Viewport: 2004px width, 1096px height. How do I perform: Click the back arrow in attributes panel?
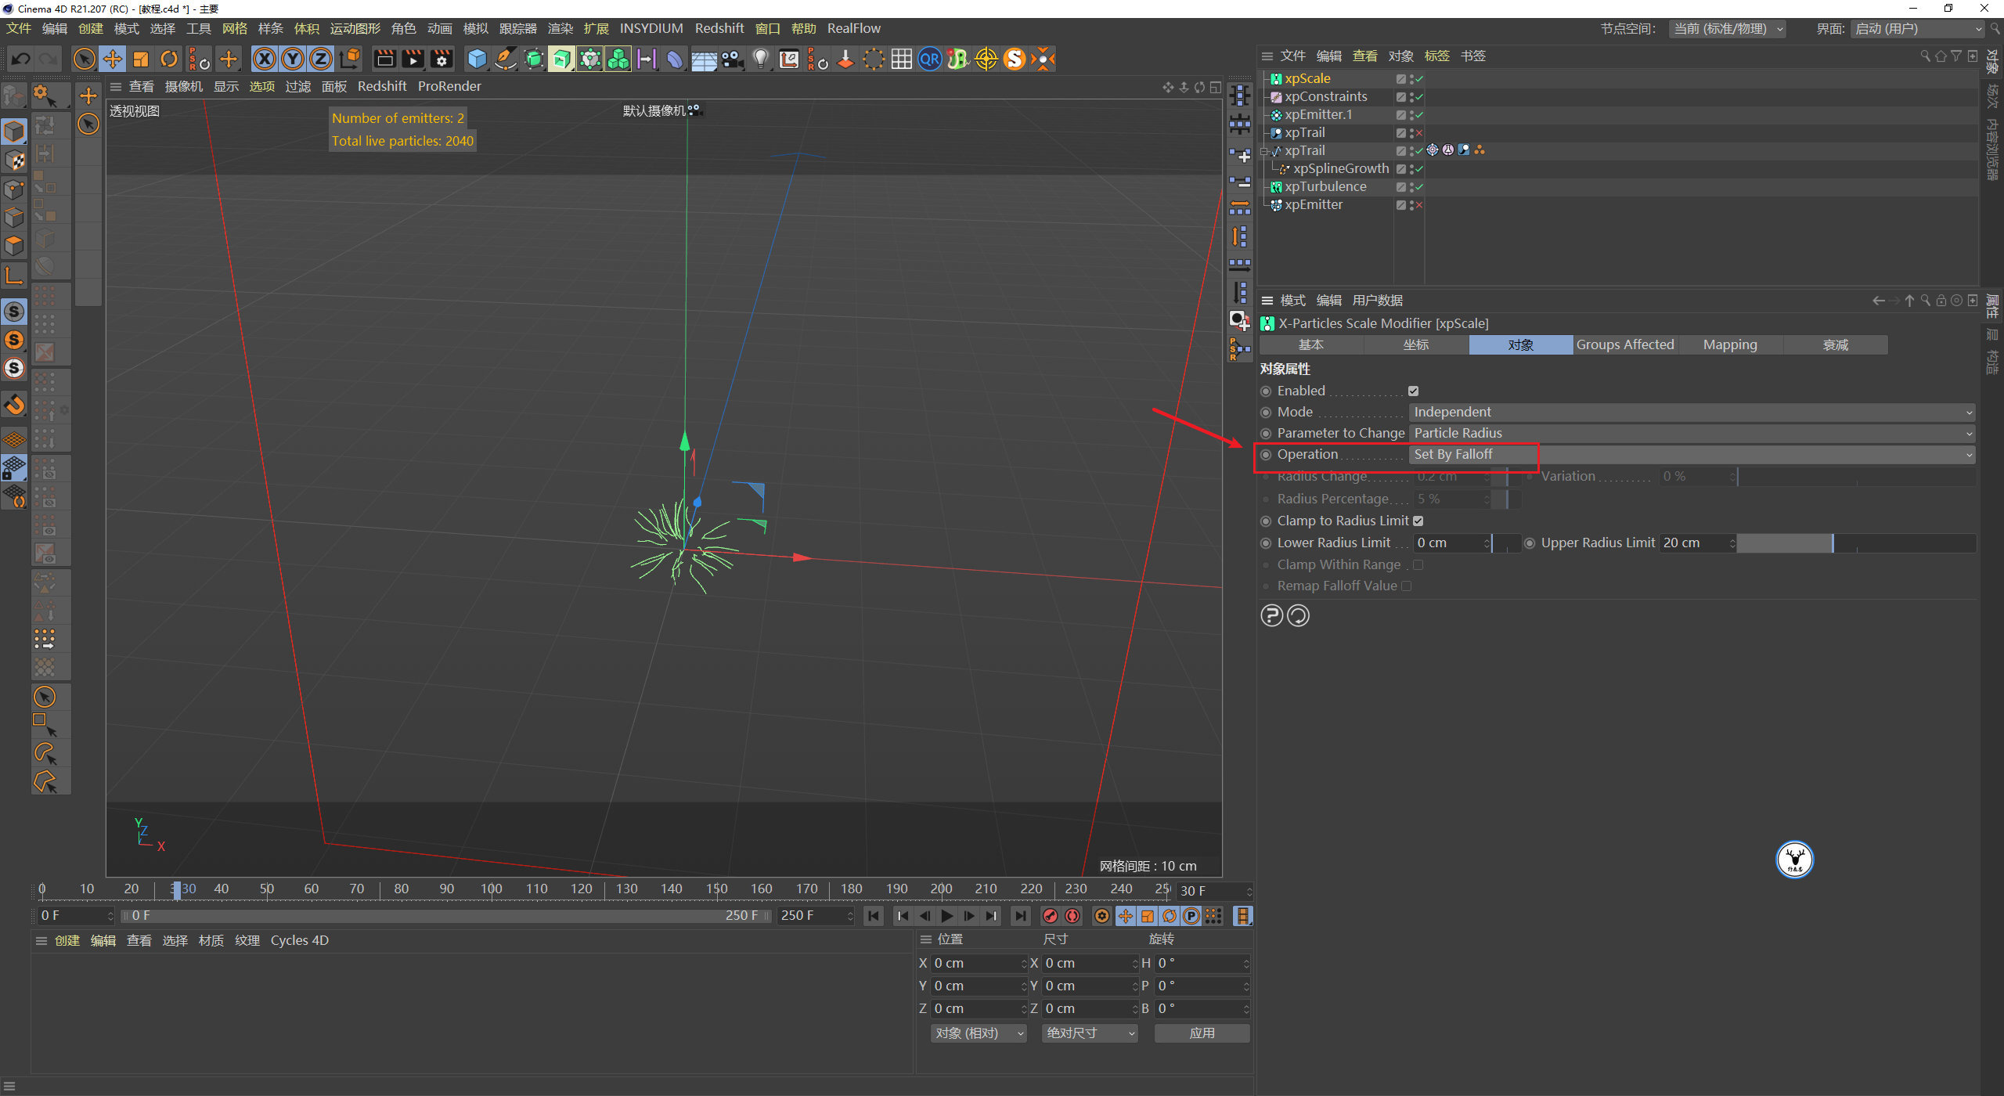(x=1878, y=301)
